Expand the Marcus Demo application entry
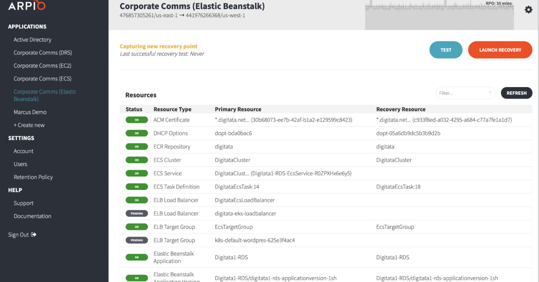Image resolution: width=539 pixels, height=282 pixels. click(30, 112)
